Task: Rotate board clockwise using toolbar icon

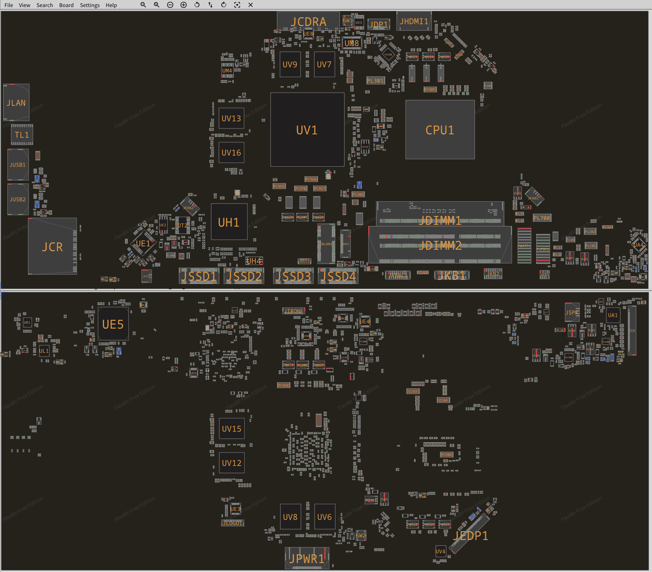Action: pyautogui.click(x=224, y=5)
